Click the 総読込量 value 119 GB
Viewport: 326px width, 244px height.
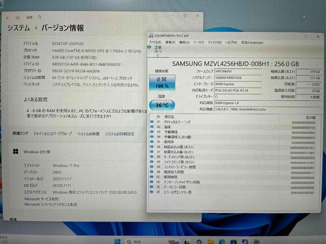coord(309,72)
